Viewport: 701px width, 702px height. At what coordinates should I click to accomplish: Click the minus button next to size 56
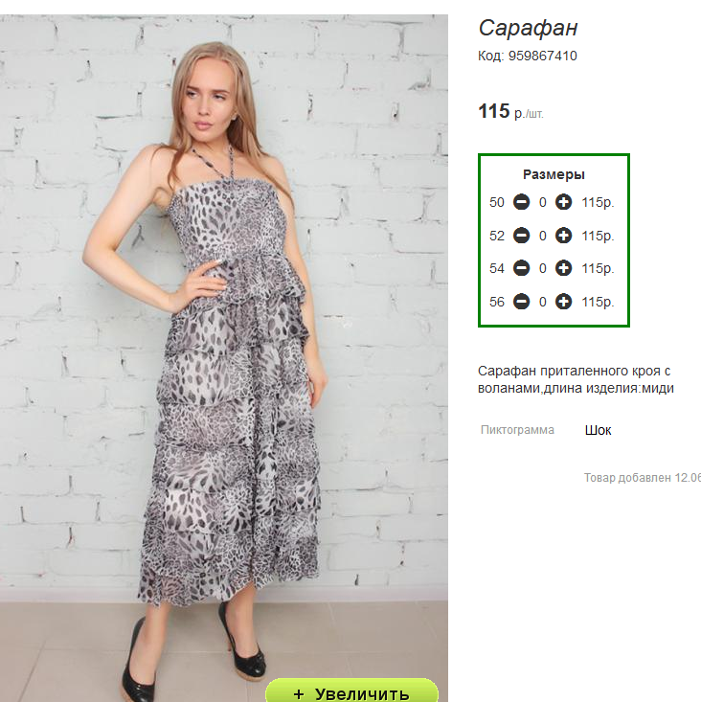tap(521, 302)
